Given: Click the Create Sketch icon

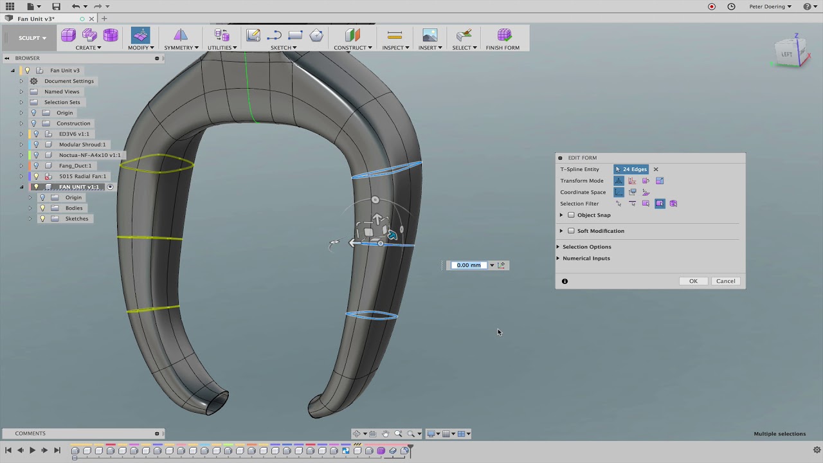Looking at the screenshot, I should (253, 35).
